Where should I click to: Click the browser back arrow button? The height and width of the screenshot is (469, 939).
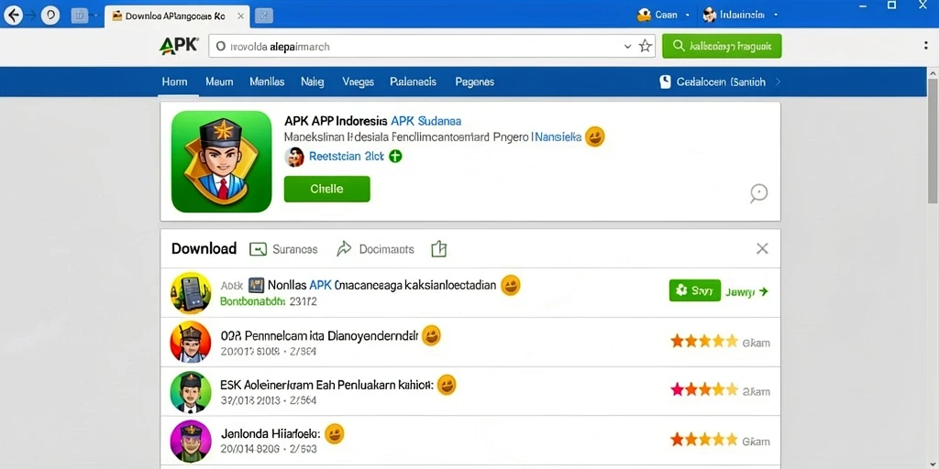click(14, 16)
